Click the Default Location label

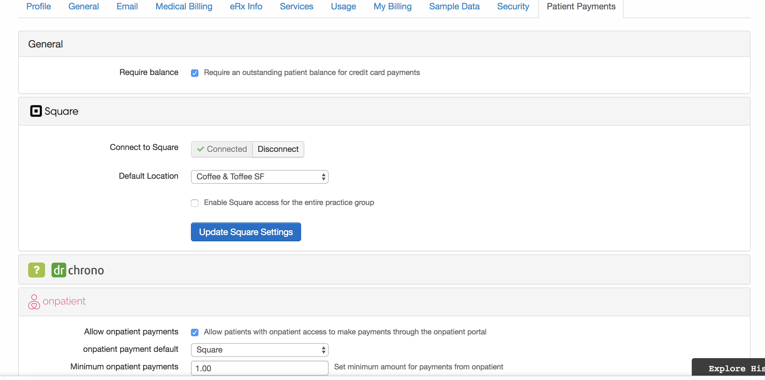(x=148, y=176)
